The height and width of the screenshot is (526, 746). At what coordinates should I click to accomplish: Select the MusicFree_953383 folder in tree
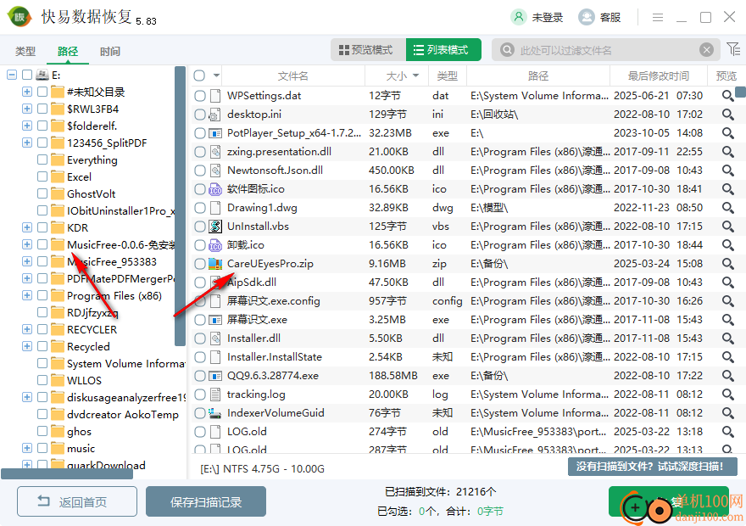112,262
